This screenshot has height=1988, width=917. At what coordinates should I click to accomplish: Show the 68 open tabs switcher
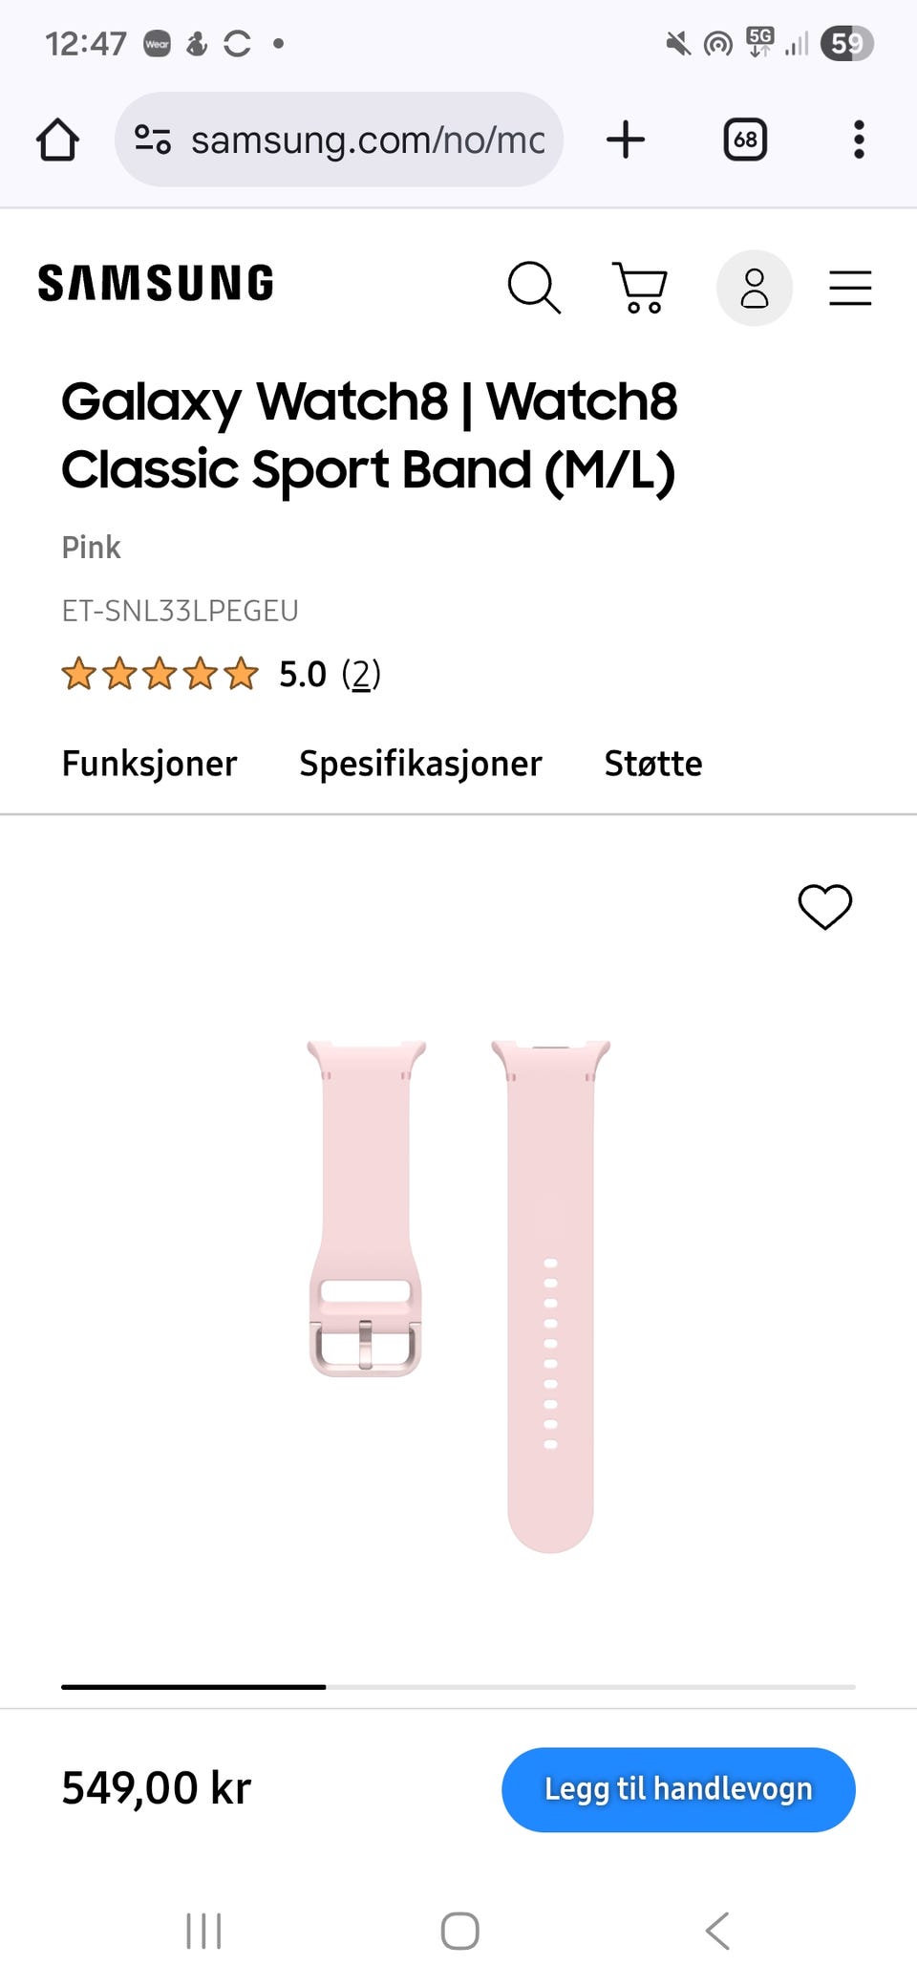(x=745, y=140)
